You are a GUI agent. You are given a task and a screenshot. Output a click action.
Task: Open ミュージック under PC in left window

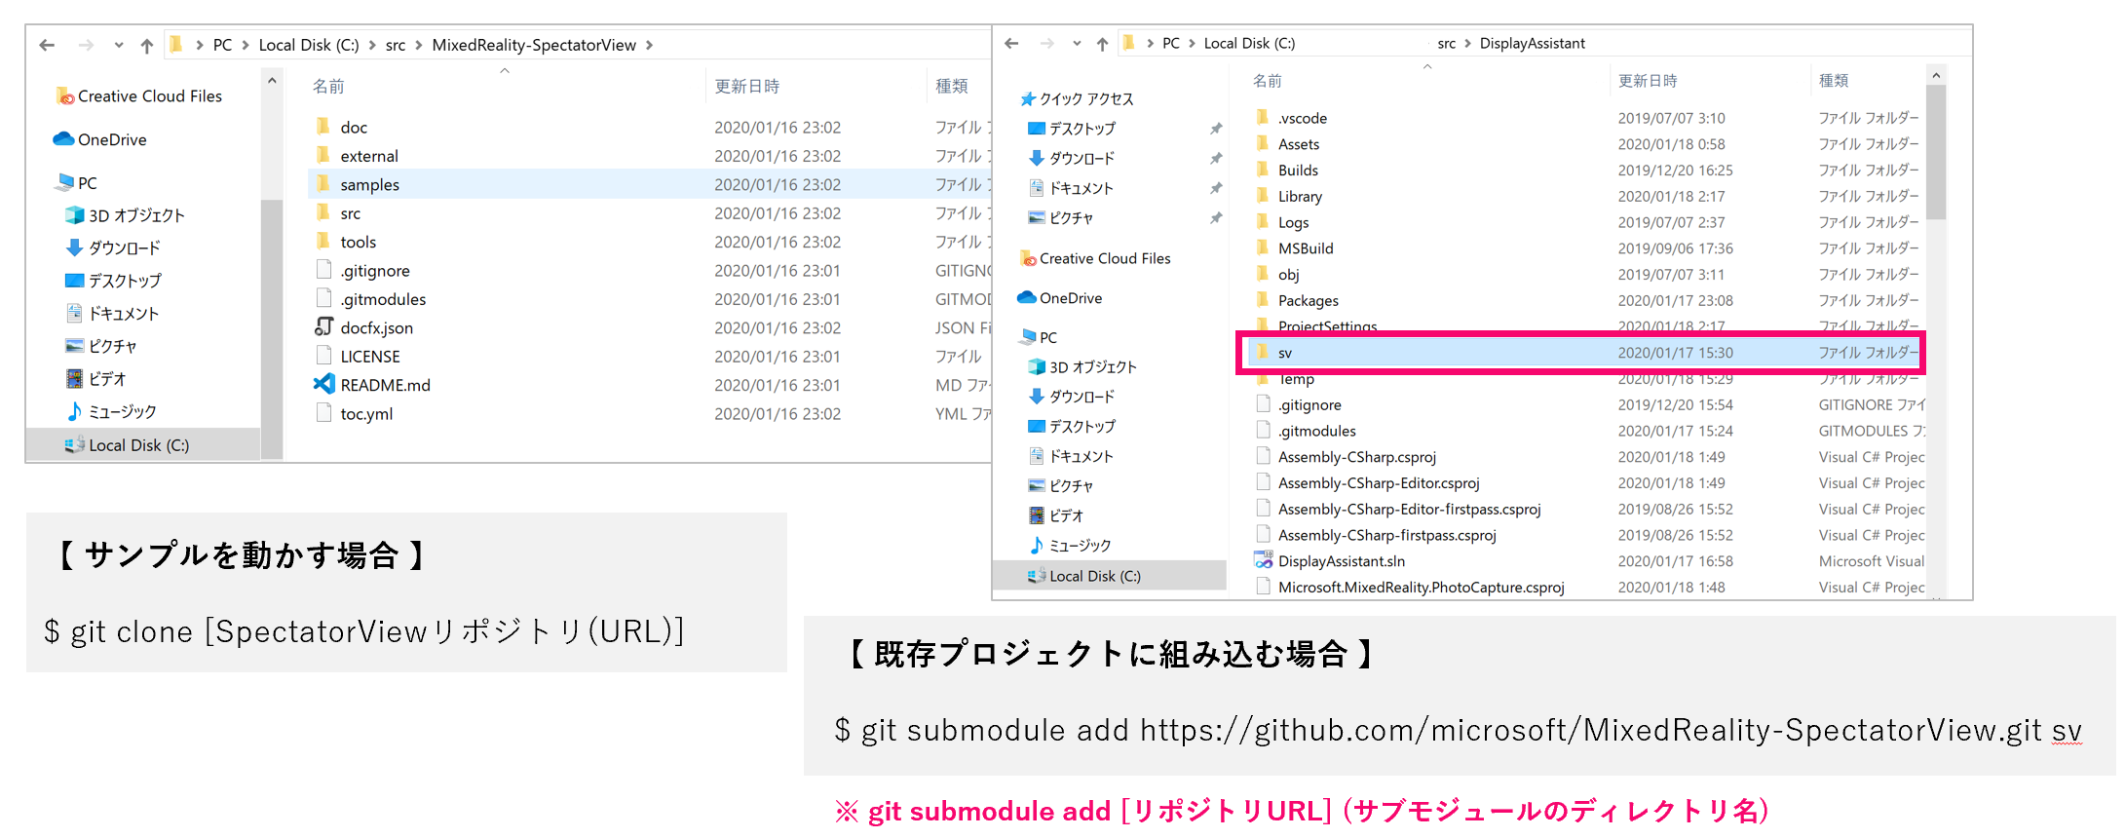(111, 411)
